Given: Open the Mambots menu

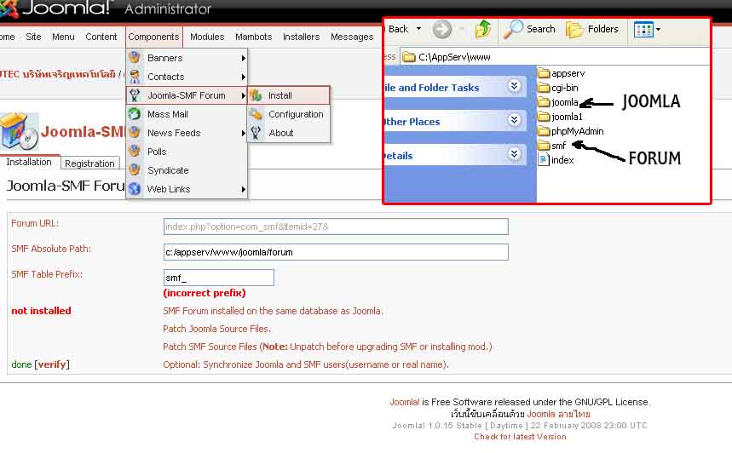Looking at the screenshot, I should (253, 37).
